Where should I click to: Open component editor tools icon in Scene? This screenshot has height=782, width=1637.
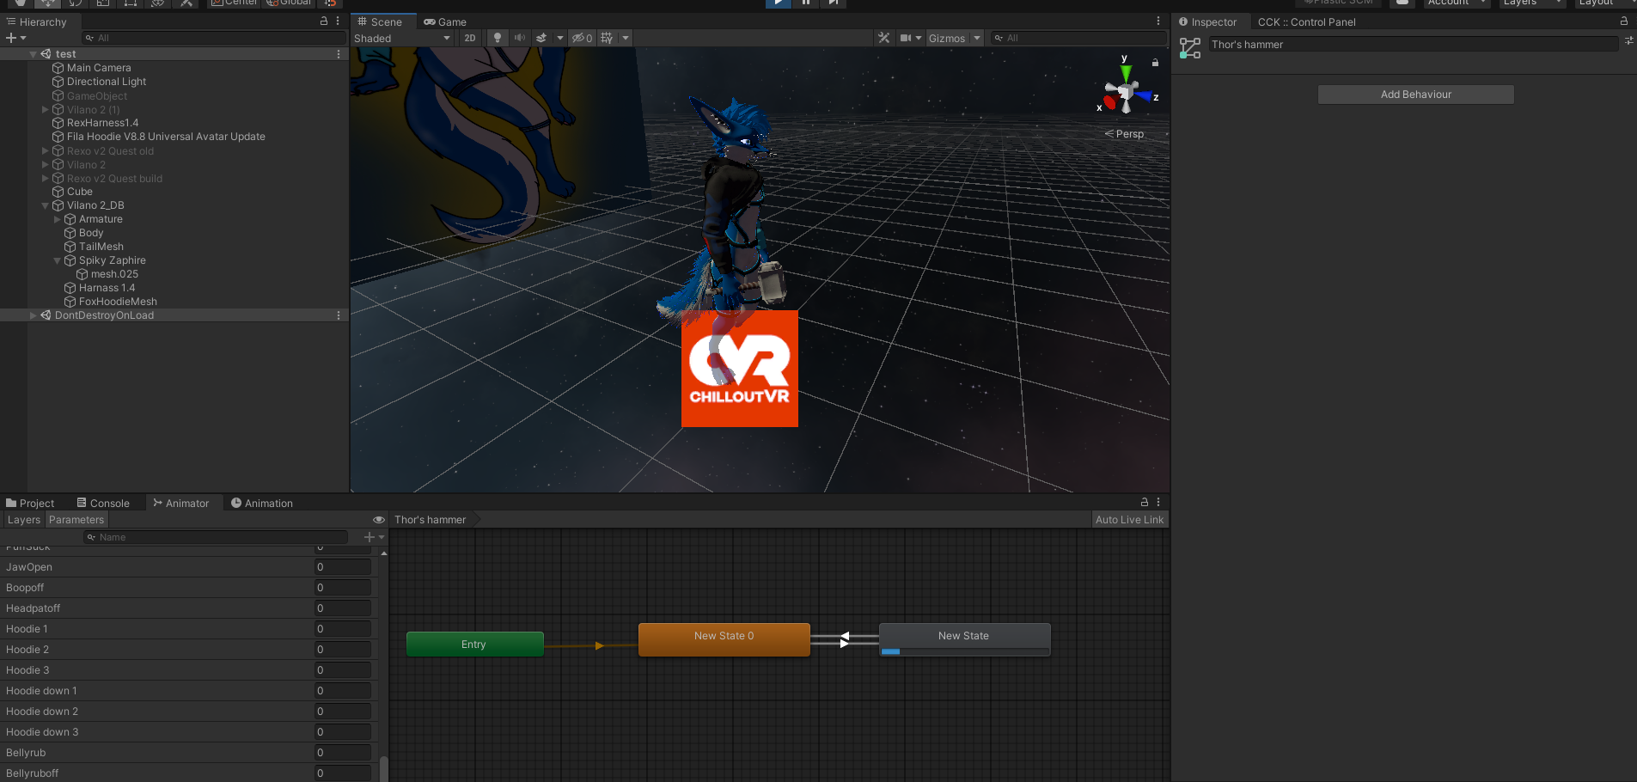pyautogui.click(x=883, y=38)
